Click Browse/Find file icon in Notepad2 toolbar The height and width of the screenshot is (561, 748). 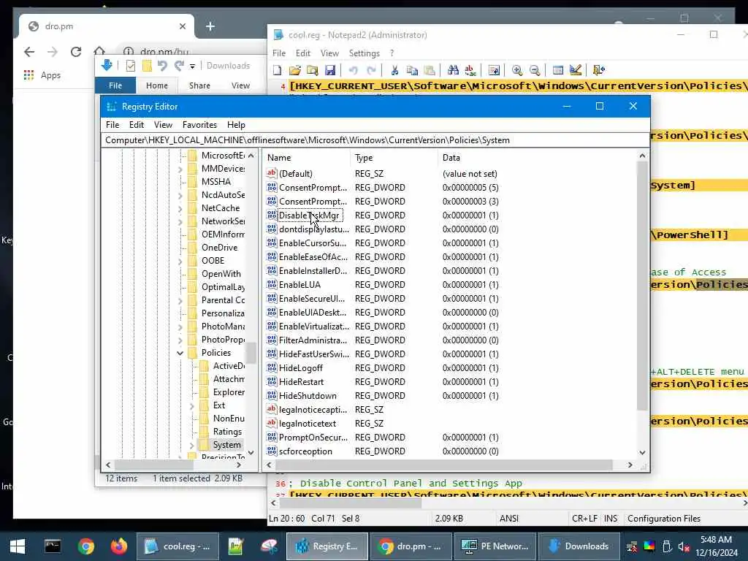[x=313, y=71]
